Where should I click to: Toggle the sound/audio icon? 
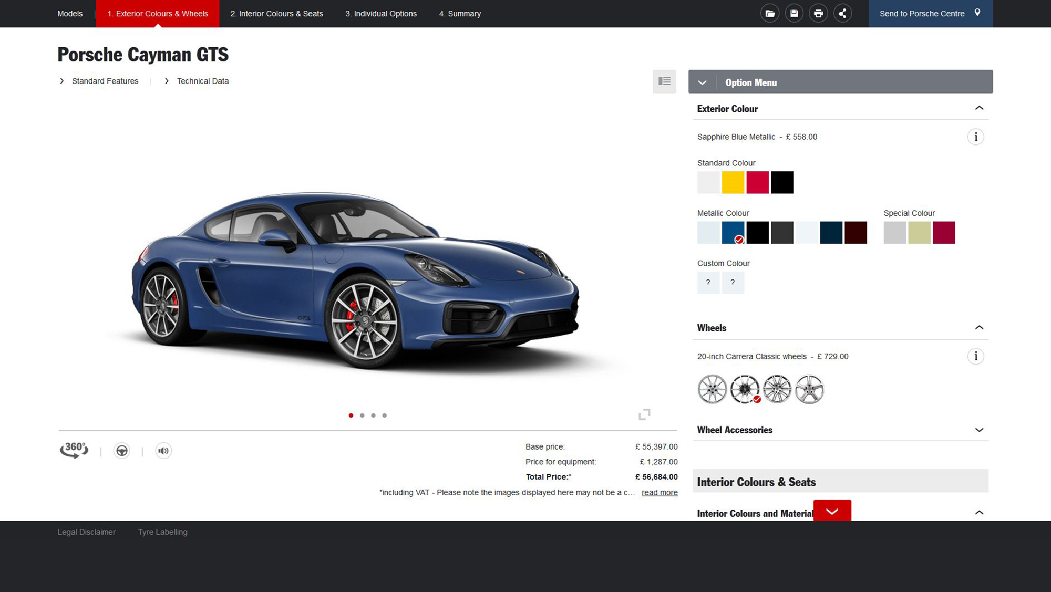(x=162, y=450)
